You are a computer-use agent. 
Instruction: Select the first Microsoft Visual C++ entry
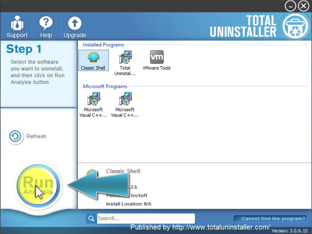point(93,105)
